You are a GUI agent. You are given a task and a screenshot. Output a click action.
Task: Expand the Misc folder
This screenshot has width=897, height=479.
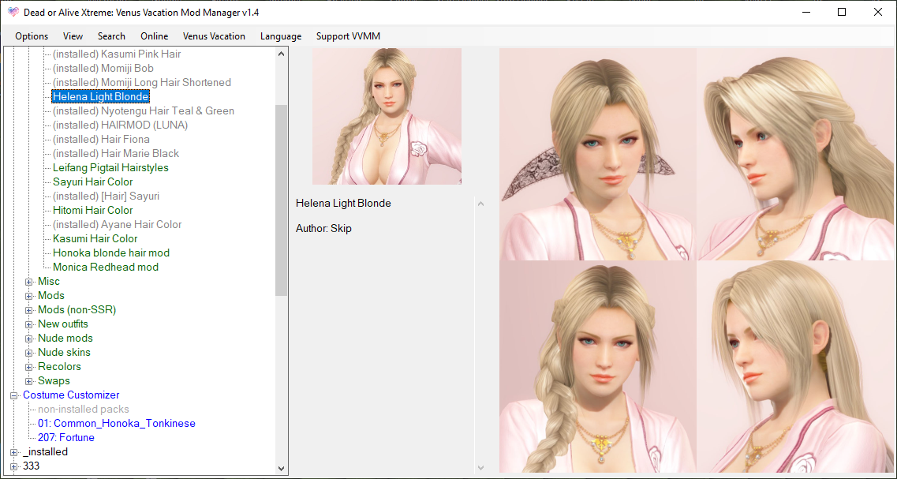[x=28, y=282]
